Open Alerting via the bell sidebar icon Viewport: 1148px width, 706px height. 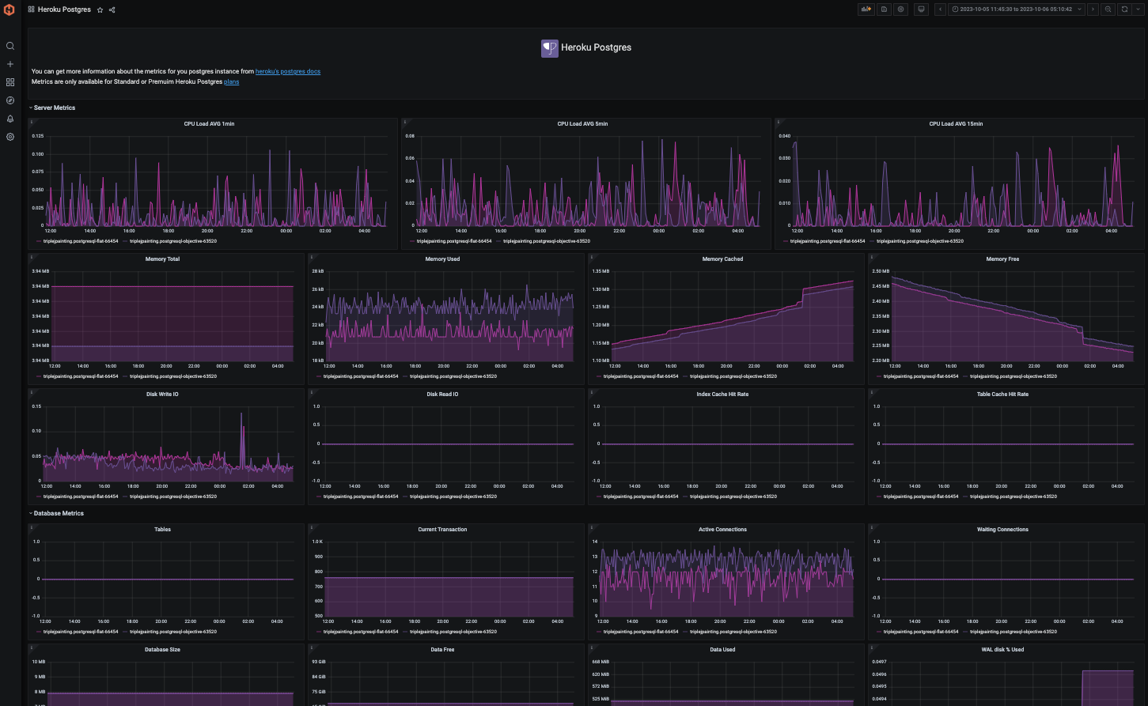pyautogui.click(x=10, y=119)
